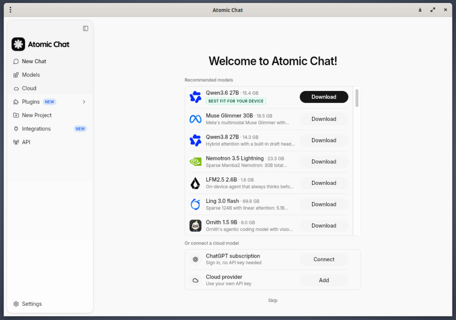Image resolution: width=456 pixels, height=320 pixels.
Task: Click the ChatGPT subscription logo icon
Action: pos(195,259)
